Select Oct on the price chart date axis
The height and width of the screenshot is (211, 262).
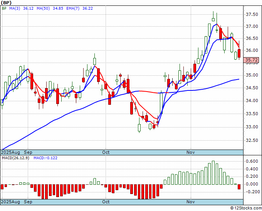pos(106,152)
